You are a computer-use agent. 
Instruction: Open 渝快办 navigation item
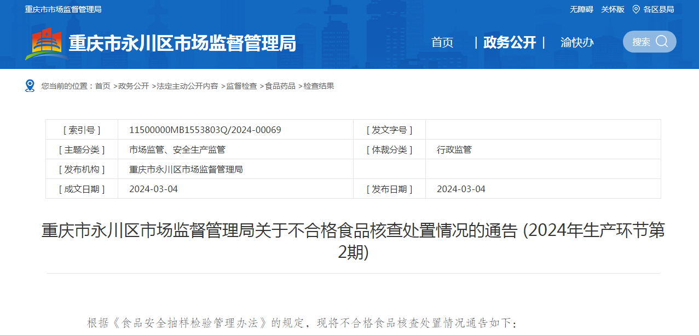(576, 43)
